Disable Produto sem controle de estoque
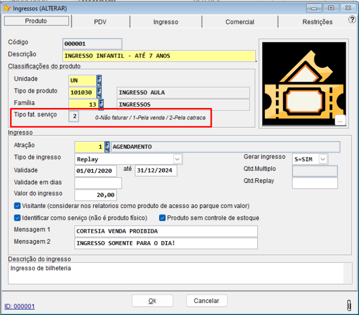The image size is (359, 315). click(x=162, y=218)
